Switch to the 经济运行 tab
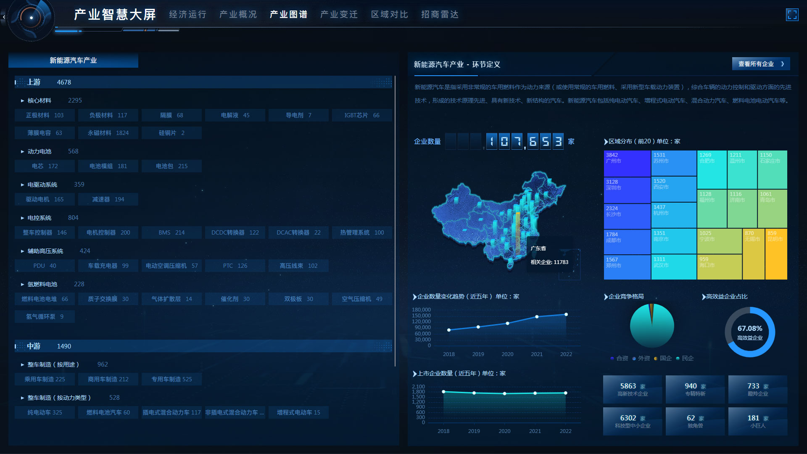Screen dimensions: 807x454 [187, 15]
